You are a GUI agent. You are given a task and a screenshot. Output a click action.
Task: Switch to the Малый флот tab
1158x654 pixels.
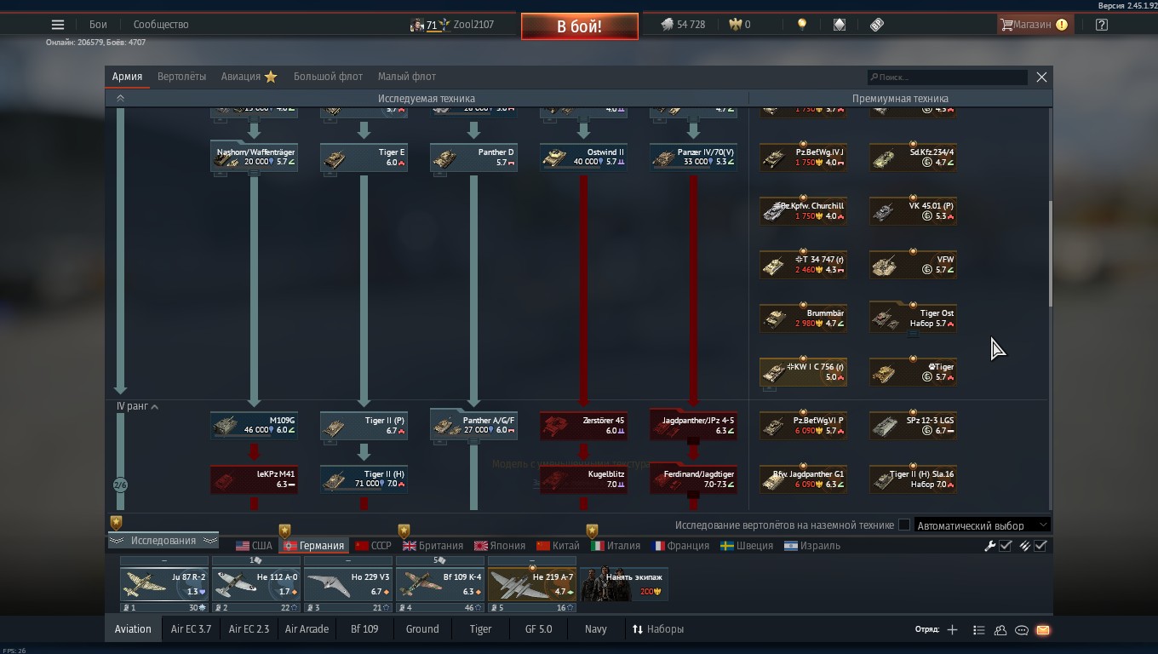(x=407, y=77)
